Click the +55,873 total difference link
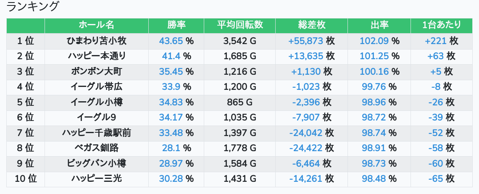The image size is (479, 194). tap(305, 41)
